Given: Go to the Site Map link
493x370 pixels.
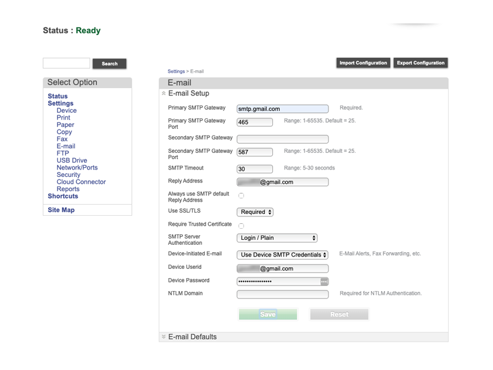Looking at the screenshot, I should (x=61, y=210).
